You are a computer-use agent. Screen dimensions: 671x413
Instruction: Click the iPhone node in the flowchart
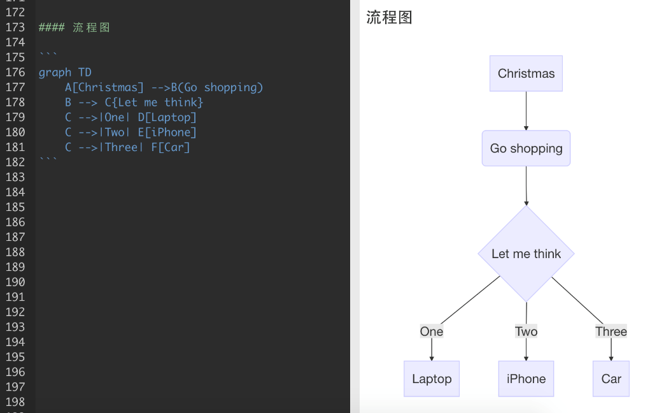pyautogui.click(x=526, y=379)
